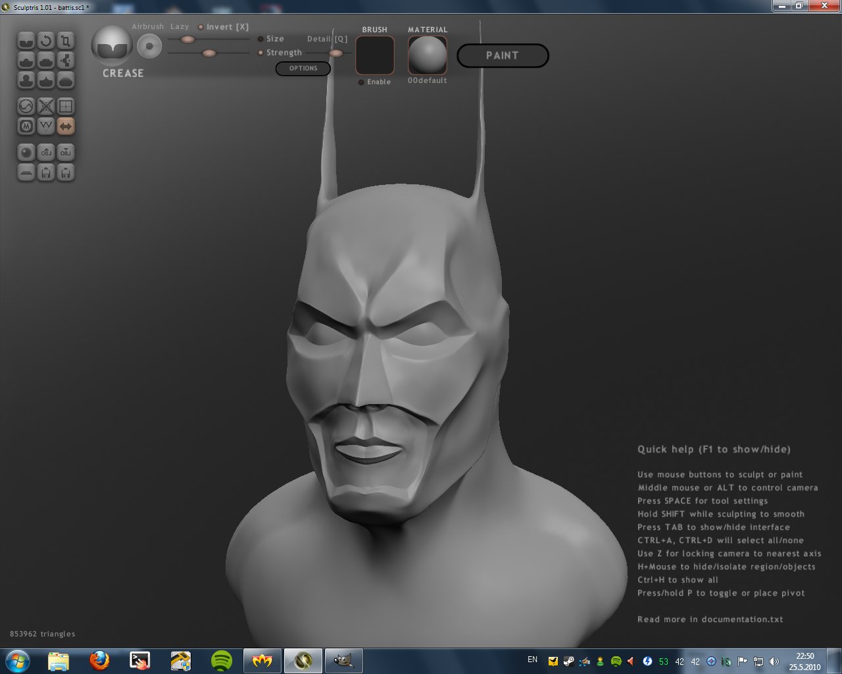Select the Draw sculpting tool
The width and height of the screenshot is (842, 674).
[26, 61]
